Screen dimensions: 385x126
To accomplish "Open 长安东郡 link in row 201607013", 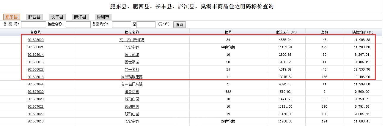I will tap(132, 122).
